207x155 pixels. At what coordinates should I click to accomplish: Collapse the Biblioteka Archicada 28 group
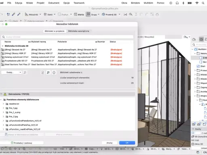click(x=2, y=46)
